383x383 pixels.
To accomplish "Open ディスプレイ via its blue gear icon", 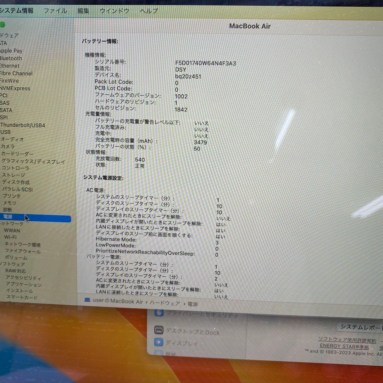I will click(158, 343).
